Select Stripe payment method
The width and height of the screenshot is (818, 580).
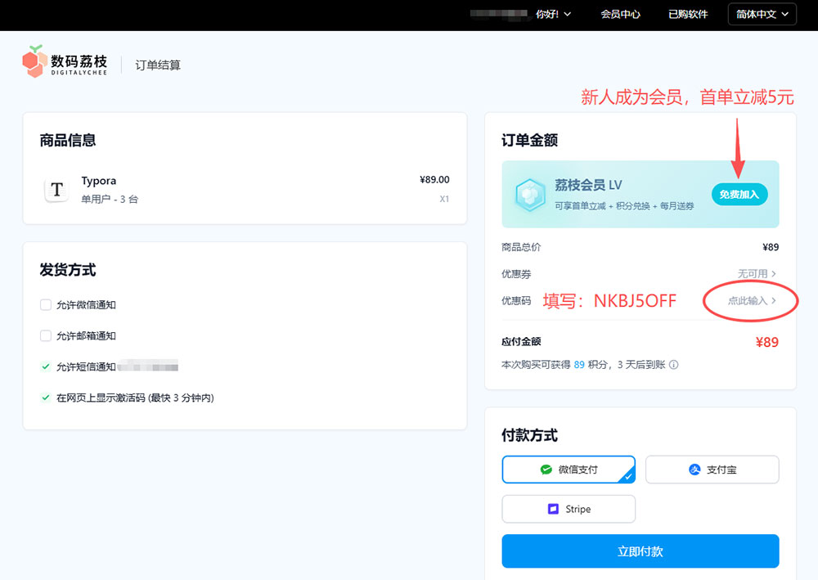pos(569,509)
